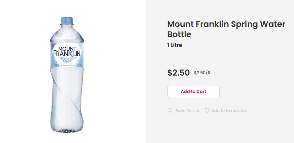Viewport: 294px width, 143px height.
Task: Click the bottle neck below the cap
Action: click(67, 27)
